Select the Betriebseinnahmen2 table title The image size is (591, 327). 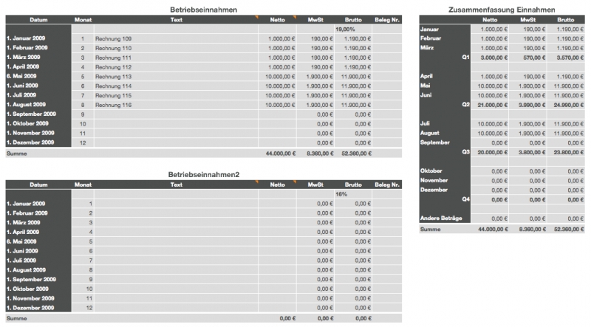202,174
